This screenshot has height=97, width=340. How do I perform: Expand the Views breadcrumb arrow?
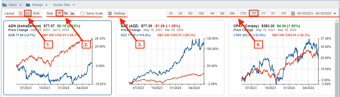pos(20,5)
